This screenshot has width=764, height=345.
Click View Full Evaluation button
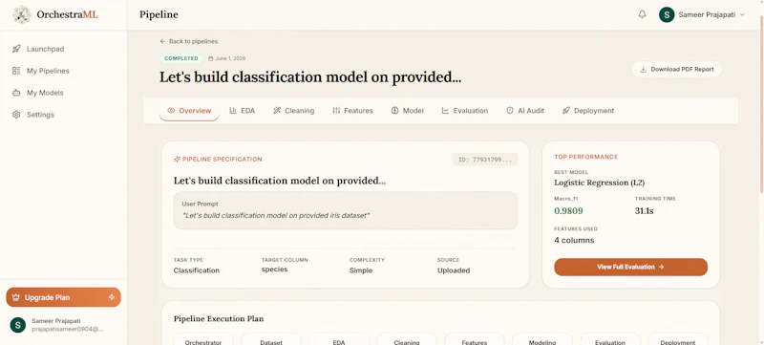pyautogui.click(x=631, y=267)
